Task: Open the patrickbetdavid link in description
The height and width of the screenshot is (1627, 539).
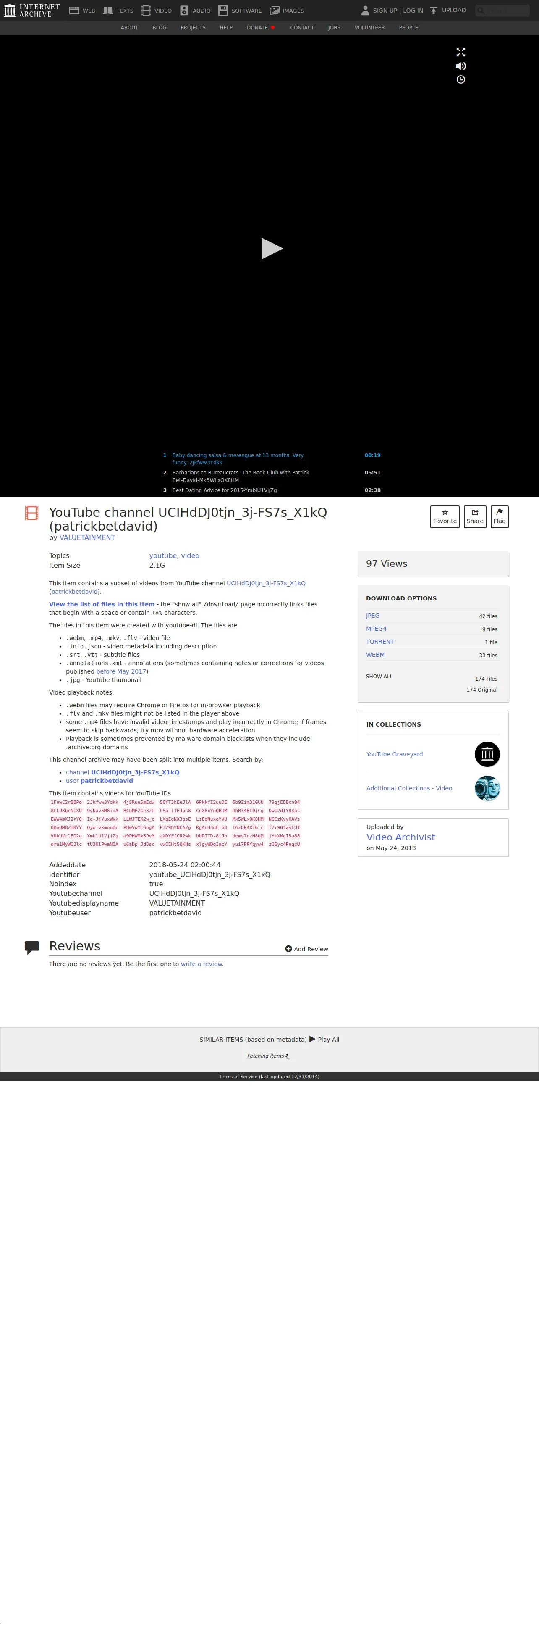Action: (x=74, y=592)
